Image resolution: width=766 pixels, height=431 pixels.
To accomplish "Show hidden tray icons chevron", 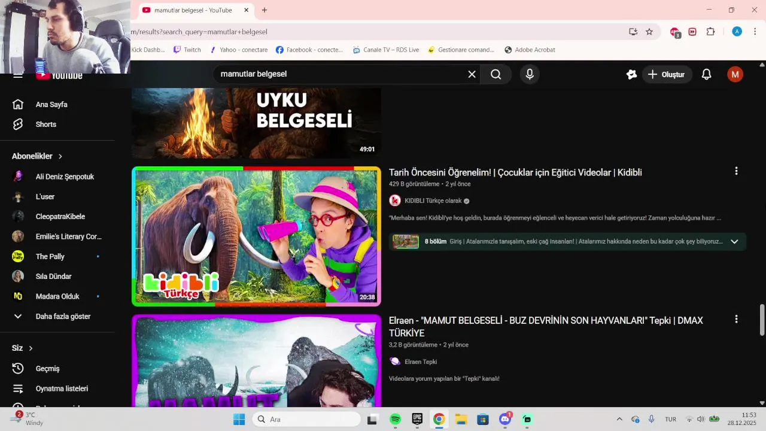I will point(619,419).
